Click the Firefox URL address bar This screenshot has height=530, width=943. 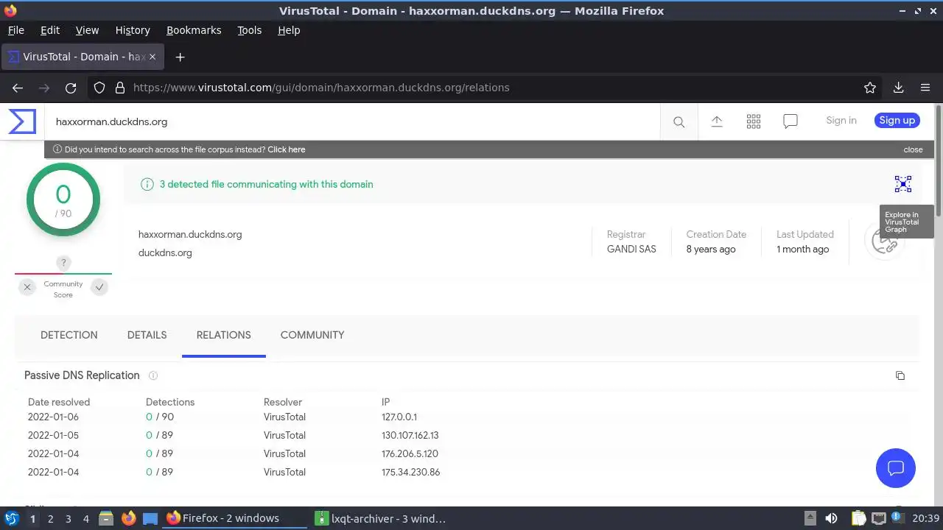(x=486, y=88)
